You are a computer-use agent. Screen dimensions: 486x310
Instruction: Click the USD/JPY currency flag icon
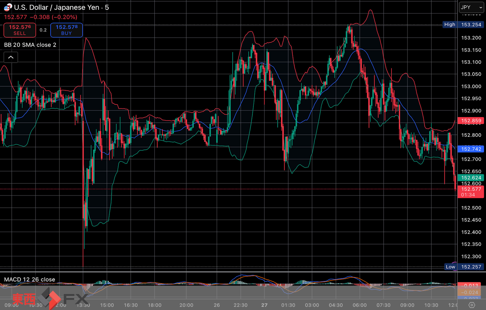coord(8,7)
